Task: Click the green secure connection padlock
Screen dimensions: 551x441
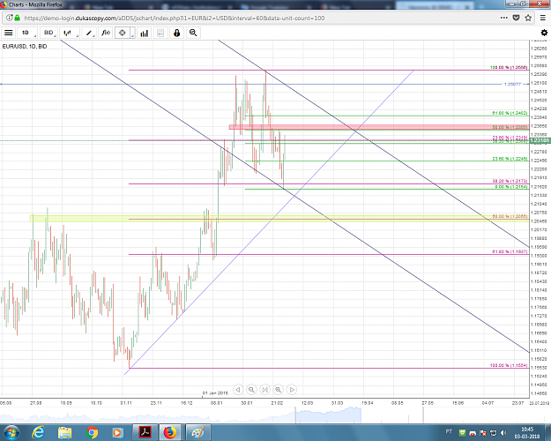Action: (x=18, y=18)
